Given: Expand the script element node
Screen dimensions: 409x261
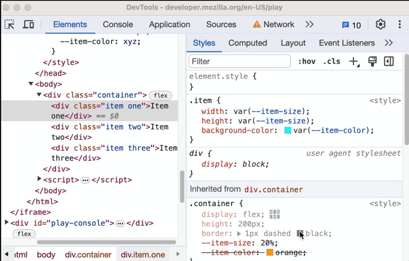Looking at the screenshot, I should 39,178.
